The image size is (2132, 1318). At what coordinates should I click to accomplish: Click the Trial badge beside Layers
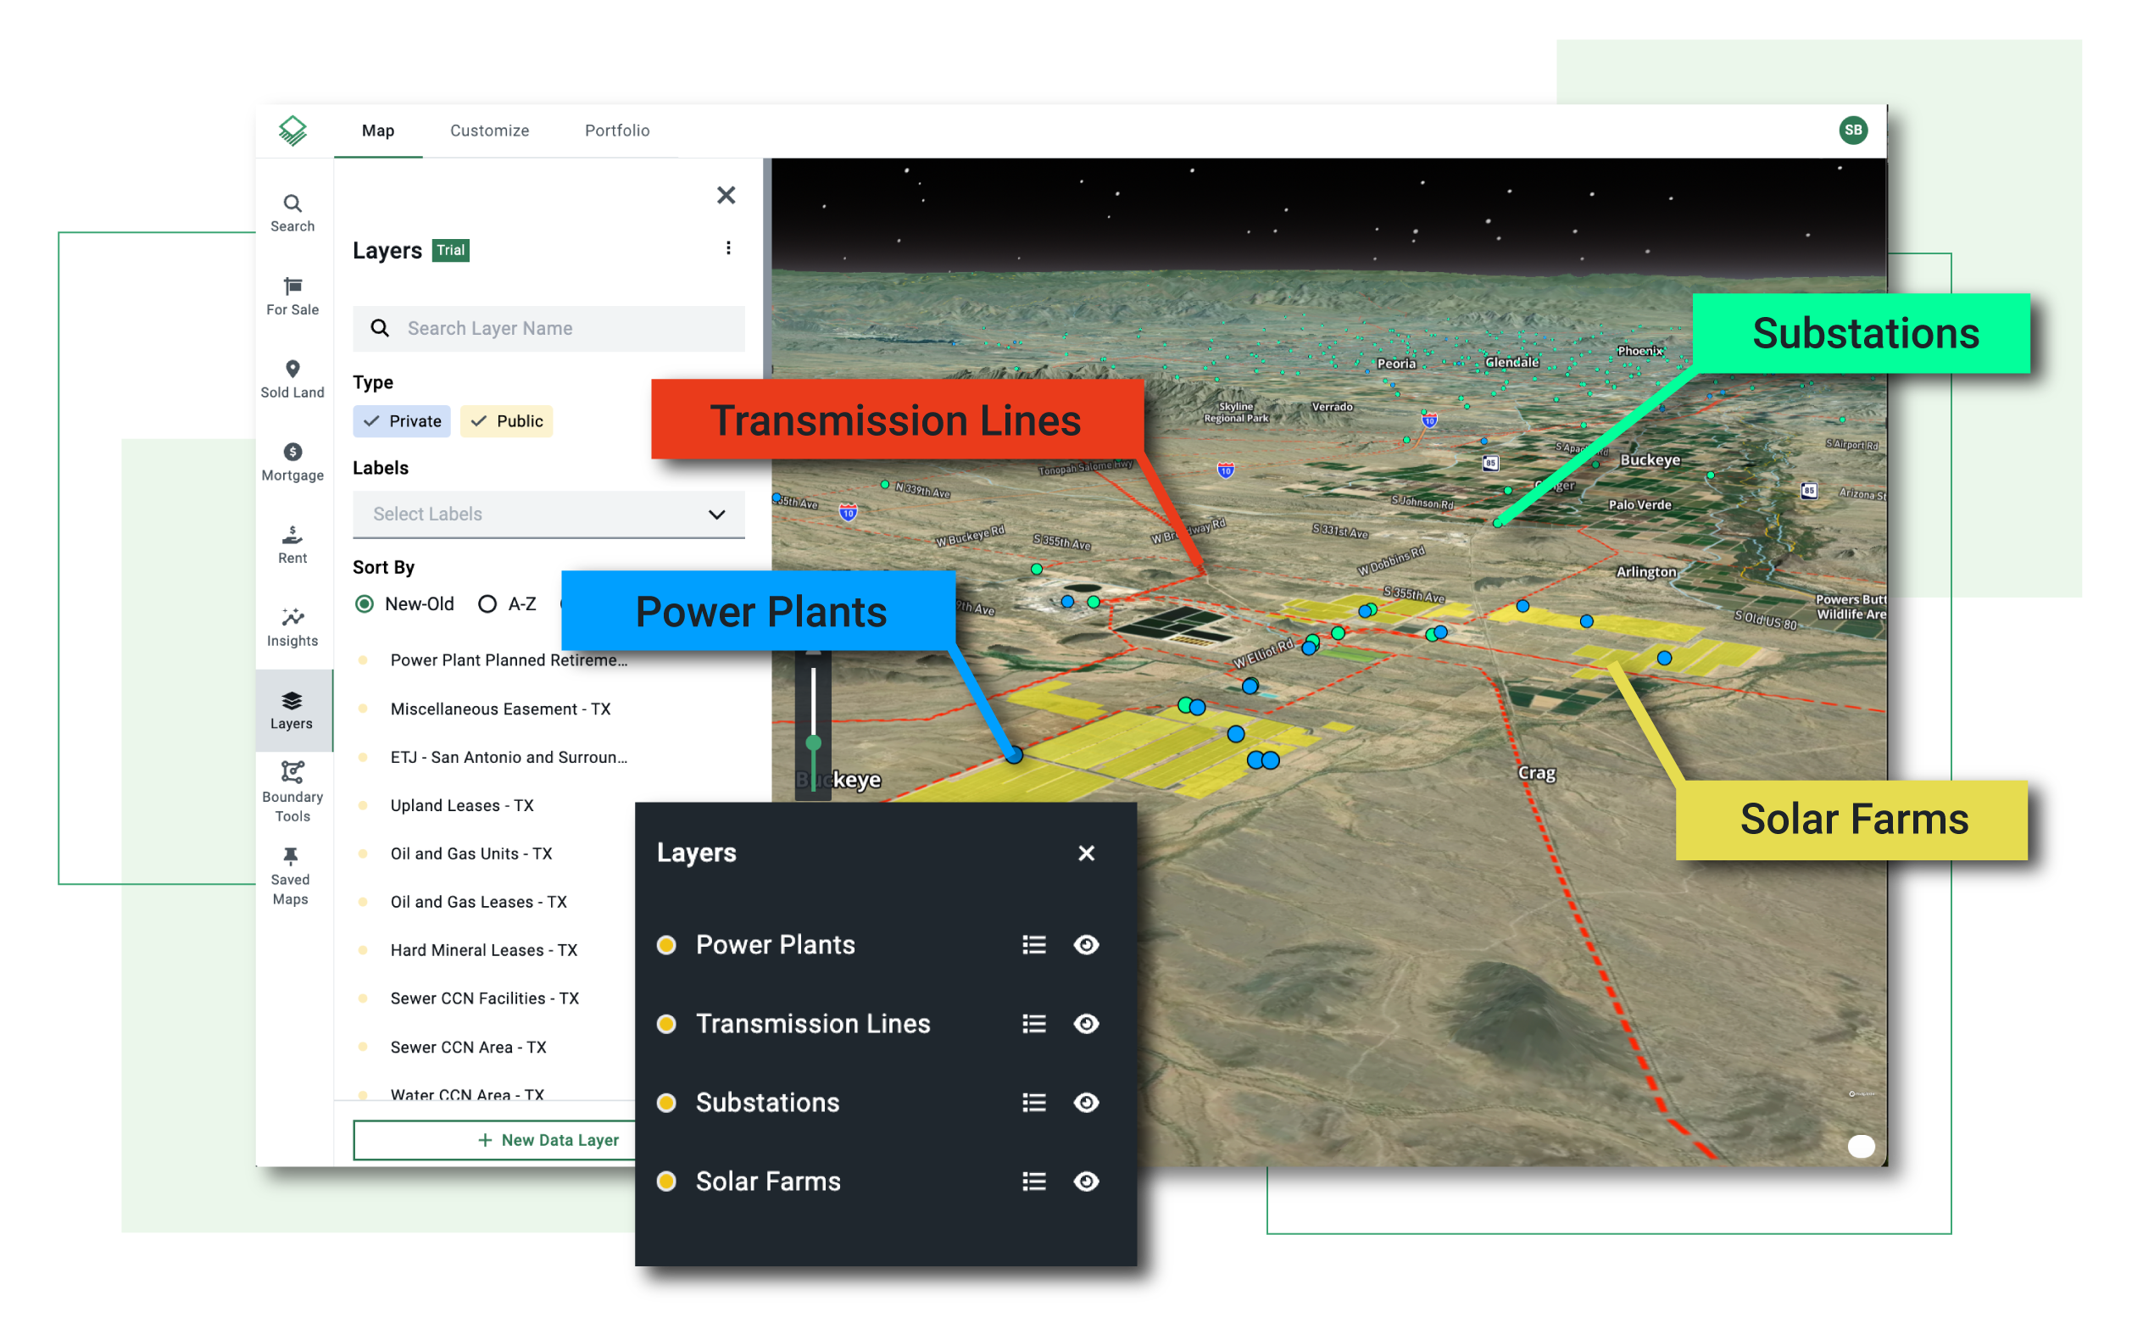tap(451, 250)
